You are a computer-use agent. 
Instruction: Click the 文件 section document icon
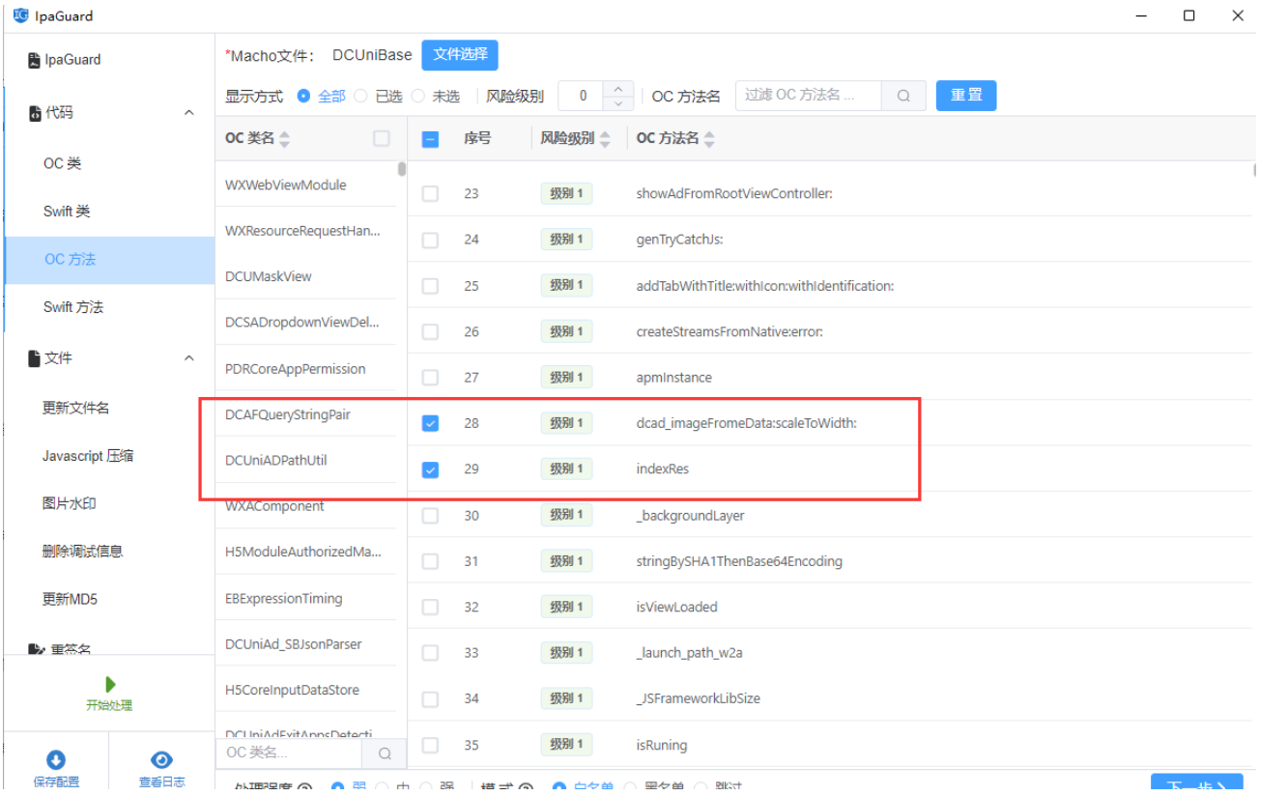pyautogui.click(x=35, y=358)
